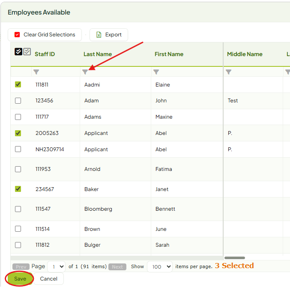The width and height of the screenshot is (290, 287).
Task: Sort by Last Name column header
Action: pyautogui.click(x=98, y=54)
